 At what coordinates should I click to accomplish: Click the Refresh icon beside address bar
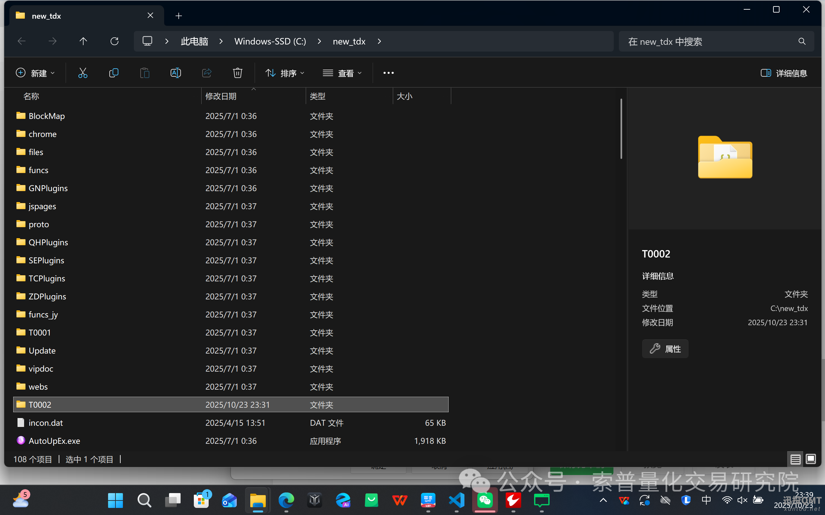[x=114, y=41]
